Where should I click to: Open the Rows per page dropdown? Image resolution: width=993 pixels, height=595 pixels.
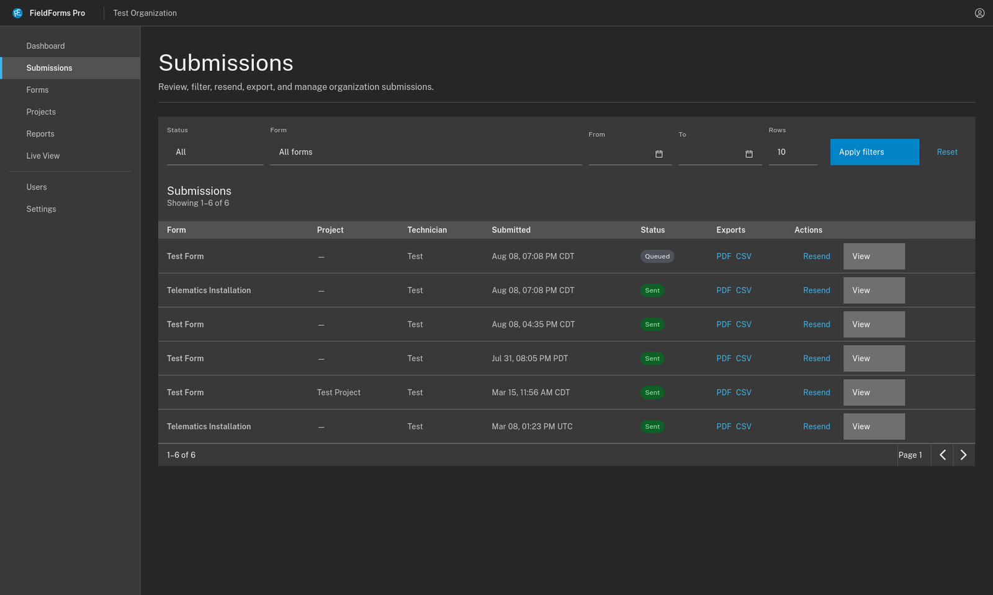[x=793, y=152]
